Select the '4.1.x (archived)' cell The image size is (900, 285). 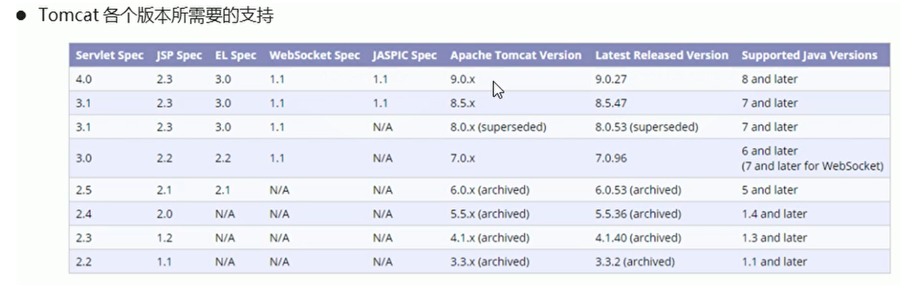click(x=490, y=238)
